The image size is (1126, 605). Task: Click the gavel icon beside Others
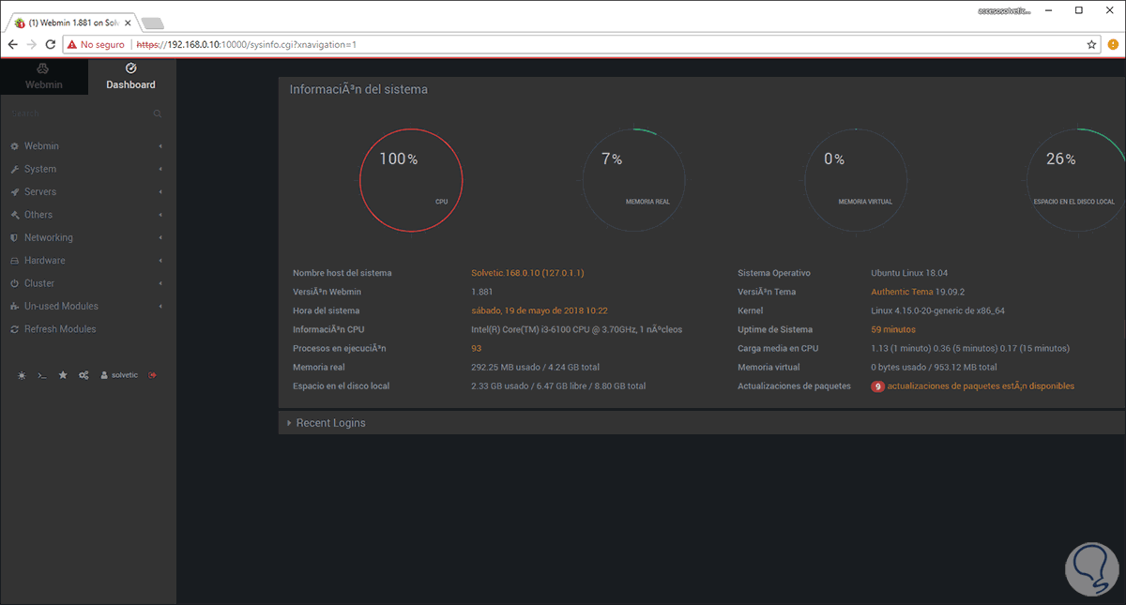pos(15,215)
